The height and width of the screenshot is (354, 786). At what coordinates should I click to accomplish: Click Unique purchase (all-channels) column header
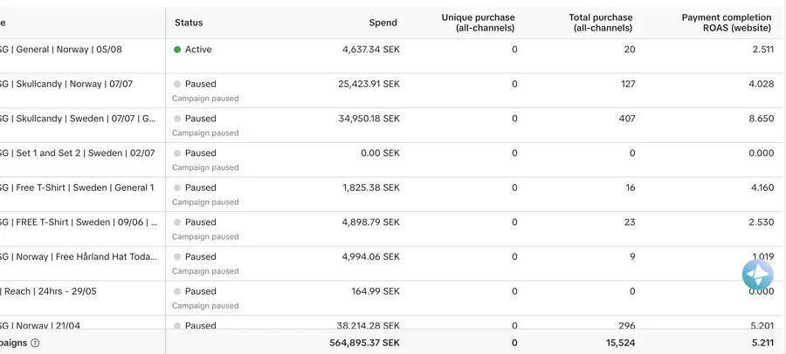tap(478, 23)
